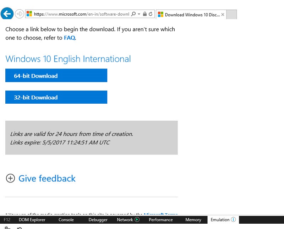This screenshot has width=284, height=229.
Task: Click the 64-bit Download button
Action: coord(56,75)
